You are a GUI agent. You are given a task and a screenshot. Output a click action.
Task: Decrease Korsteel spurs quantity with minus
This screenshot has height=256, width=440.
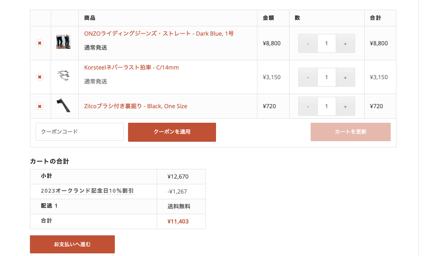coord(308,77)
